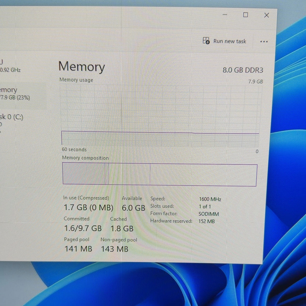Click the Available value 6.0 GB
The height and width of the screenshot is (306, 306).
pyautogui.click(x=133, y=208)
